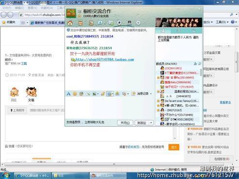Click the IE search magnifier icon
This screenshot has width=239, height=179.
(232, 15)
